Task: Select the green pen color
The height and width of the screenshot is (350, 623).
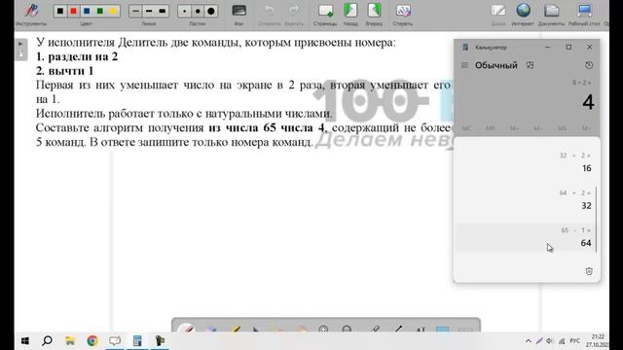Action: point(99,11)
